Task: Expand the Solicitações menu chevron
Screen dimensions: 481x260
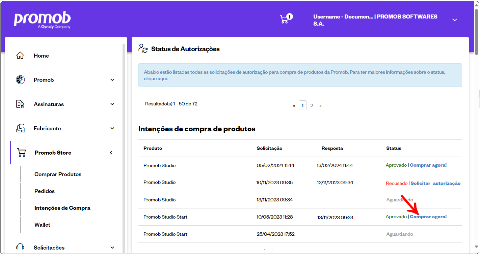Action: [x=112, y=248]
